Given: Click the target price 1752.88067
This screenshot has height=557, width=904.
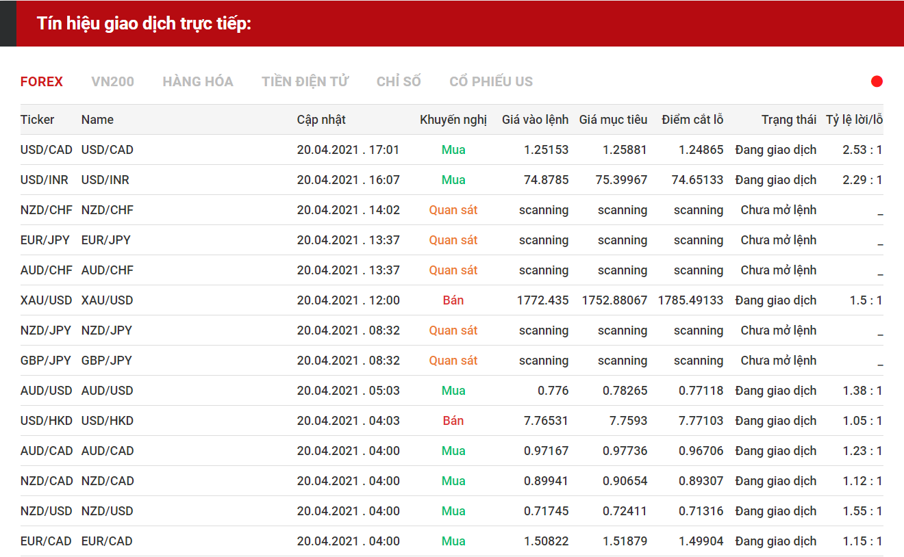Looking at the screenshot, I should tap(615, 300).
